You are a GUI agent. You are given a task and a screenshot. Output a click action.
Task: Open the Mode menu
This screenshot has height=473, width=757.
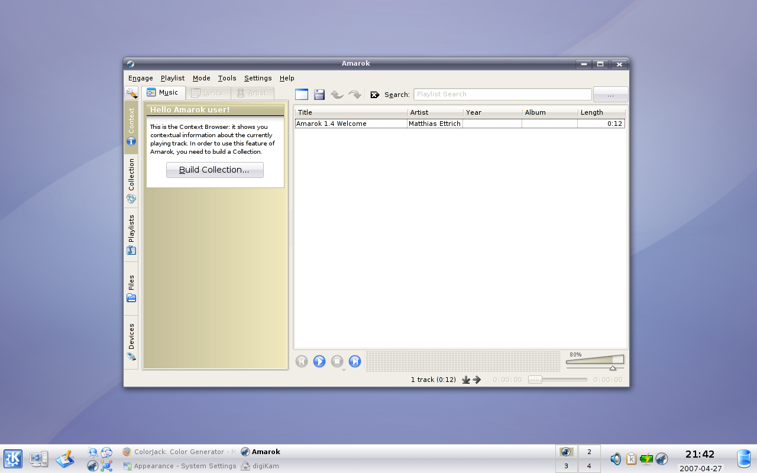point(202,78)
